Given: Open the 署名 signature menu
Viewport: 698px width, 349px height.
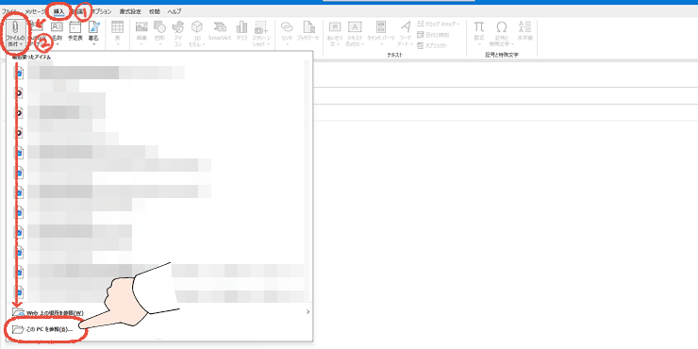Looking at the screenshot, I should point(93,32).
